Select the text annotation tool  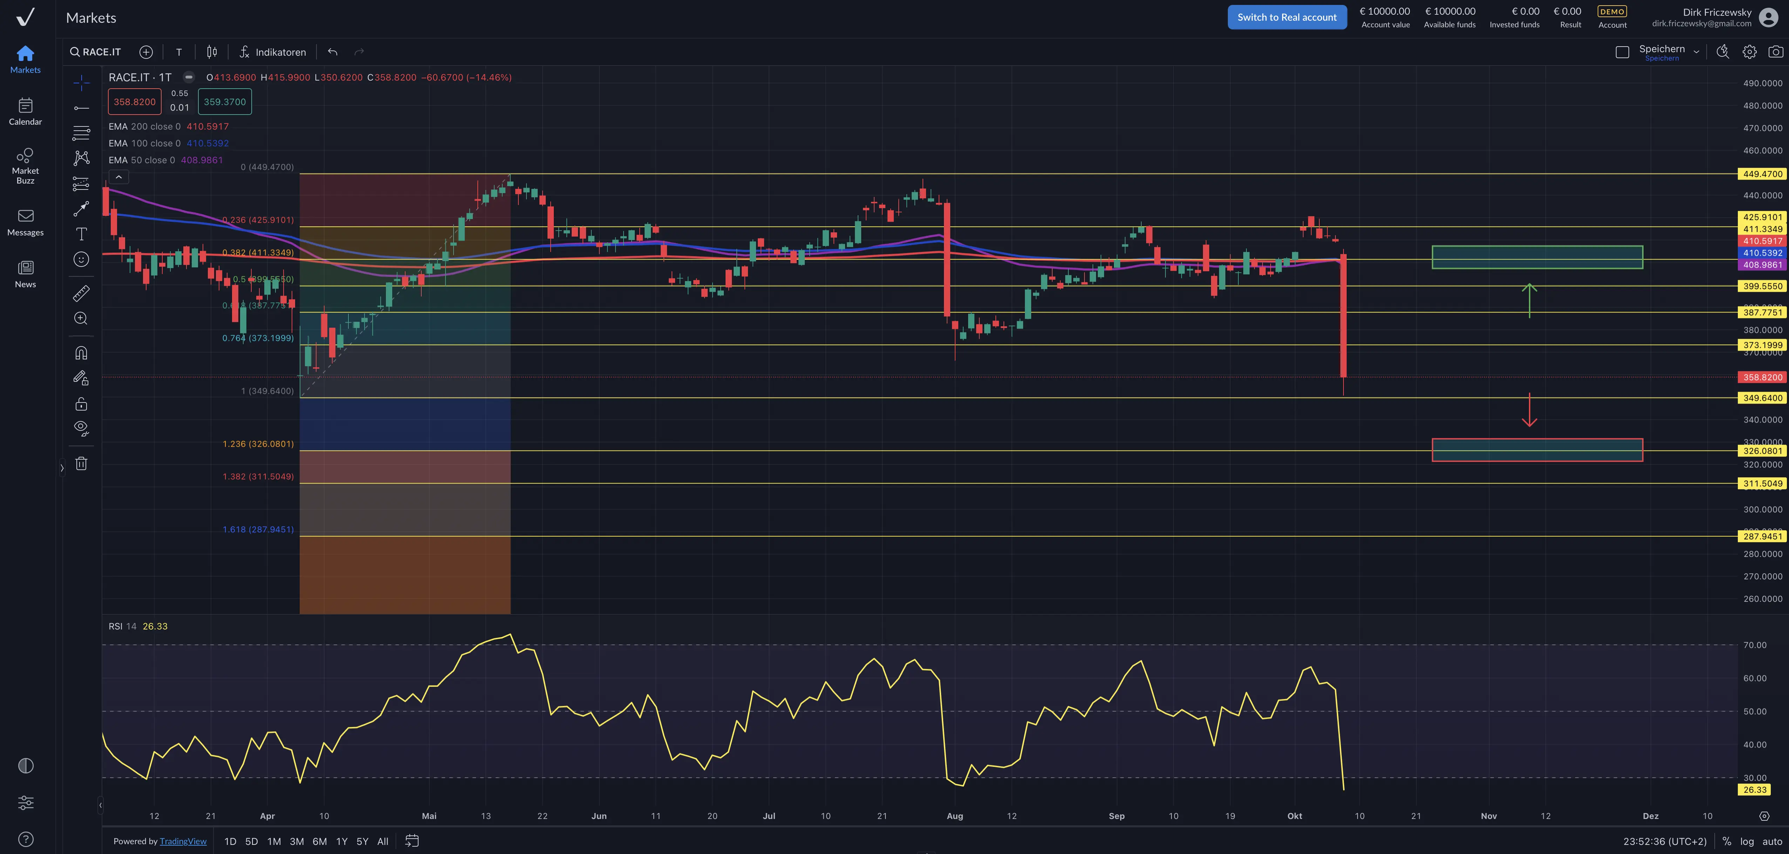click(x=81, y=234)
